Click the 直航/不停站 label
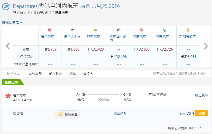The image size is (212, 134). click(x=157, y=95)
